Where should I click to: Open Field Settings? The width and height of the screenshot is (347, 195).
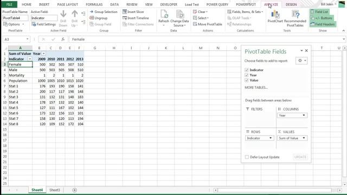coord(44,24)
